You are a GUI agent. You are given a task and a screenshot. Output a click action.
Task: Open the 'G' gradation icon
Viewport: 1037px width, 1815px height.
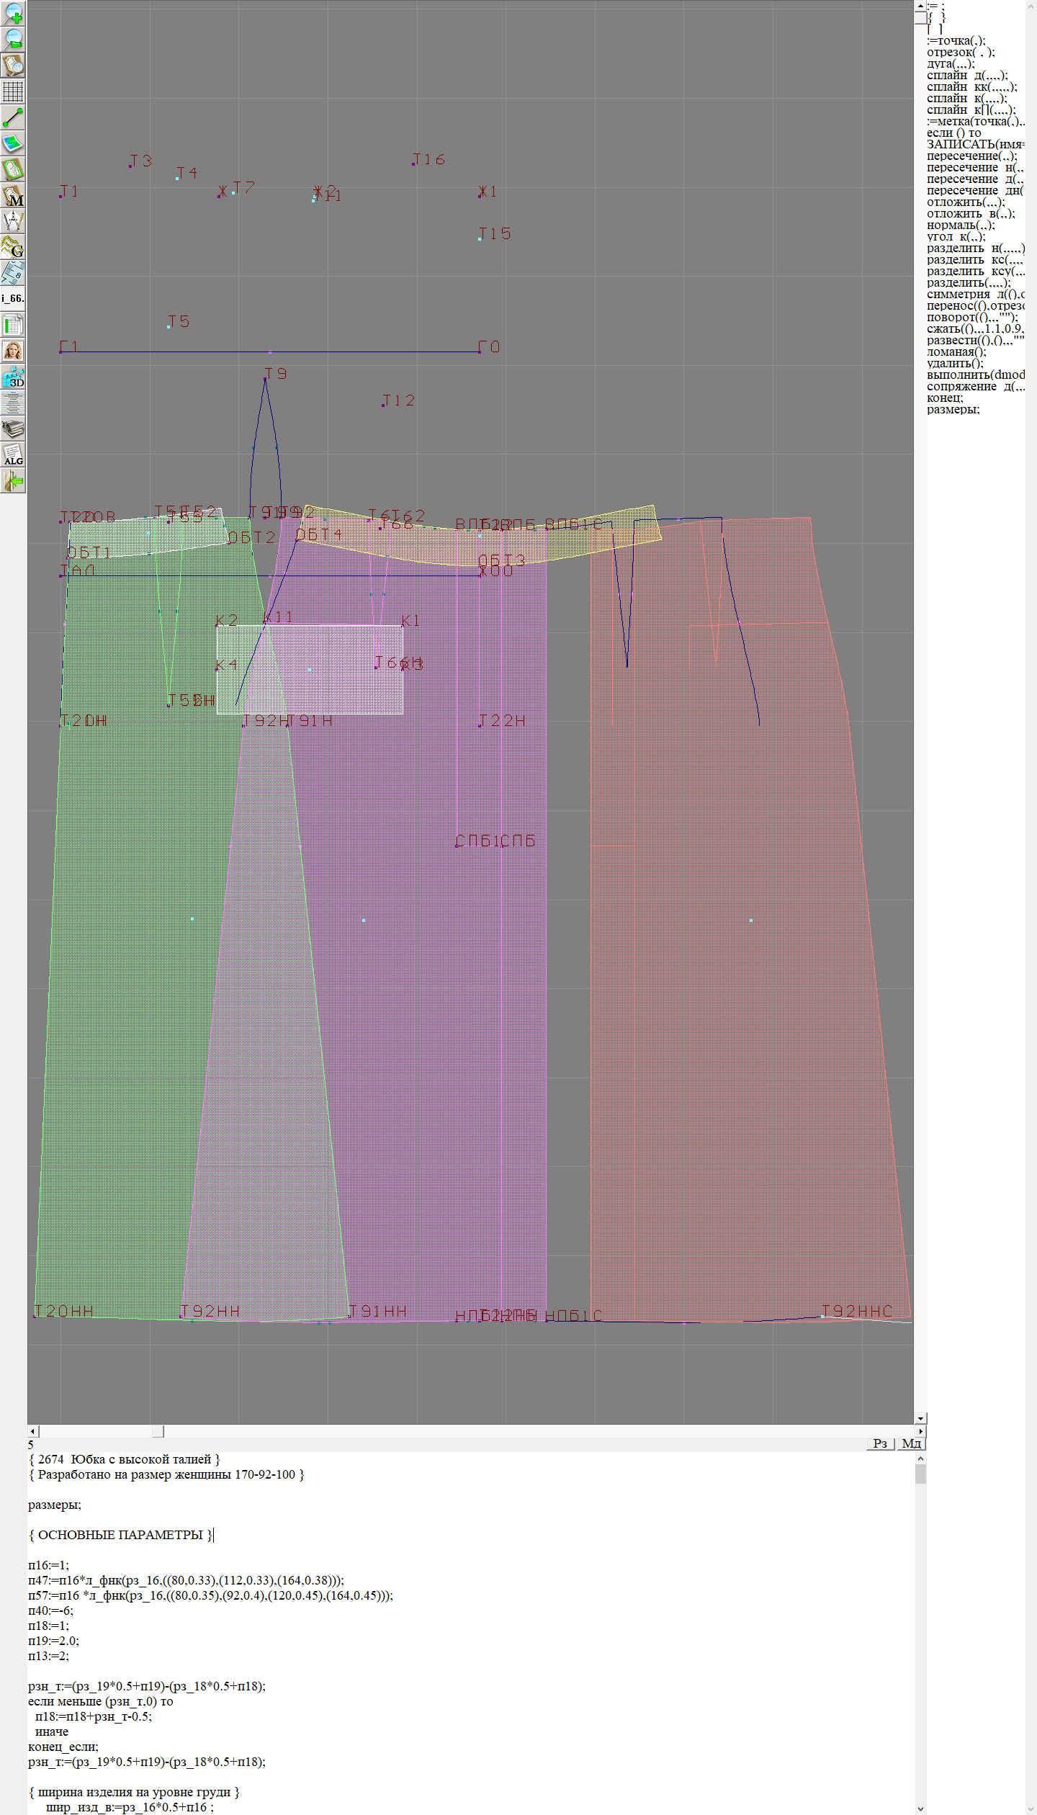tap(13, 247)
